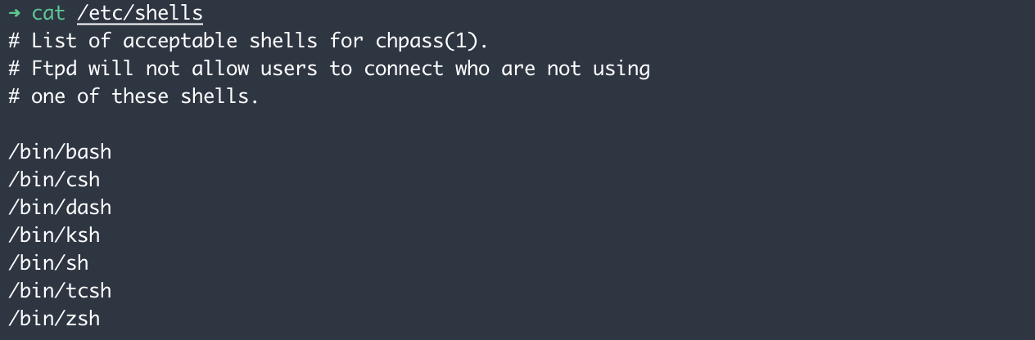
Task: Select the word Ftpd
Action: 54,69
